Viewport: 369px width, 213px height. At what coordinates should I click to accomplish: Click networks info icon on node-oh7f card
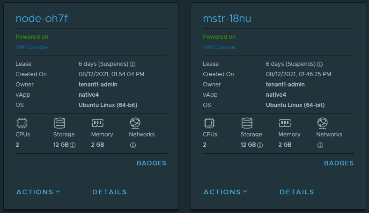click(x=133, y=145)
